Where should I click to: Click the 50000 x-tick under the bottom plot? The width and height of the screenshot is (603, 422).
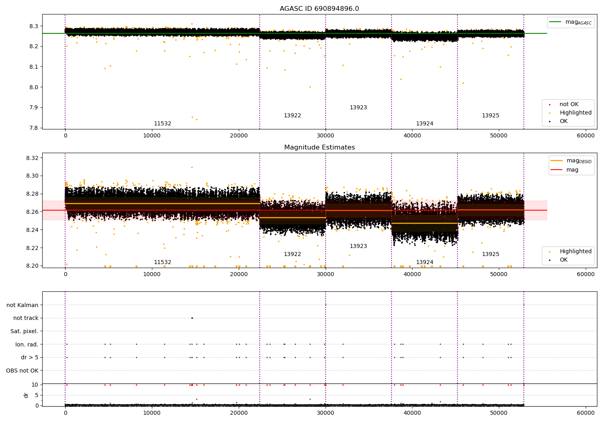point(498,413)
